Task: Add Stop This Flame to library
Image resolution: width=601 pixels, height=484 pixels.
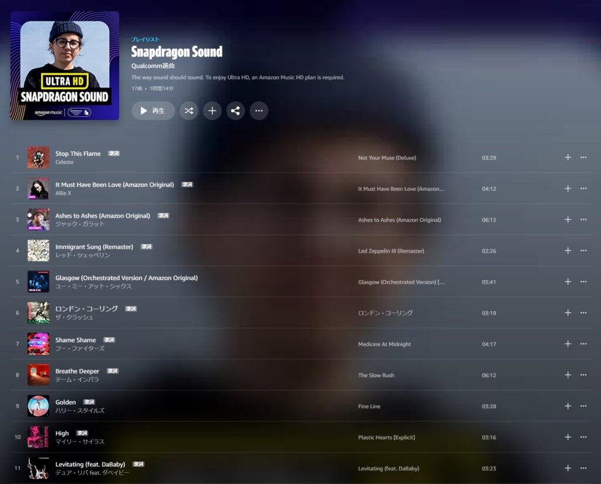Action: tap(568, 157)
